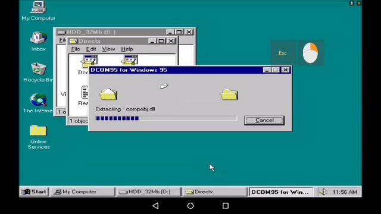Close the Directx window

pyautogui.click(x=171, y=41)
